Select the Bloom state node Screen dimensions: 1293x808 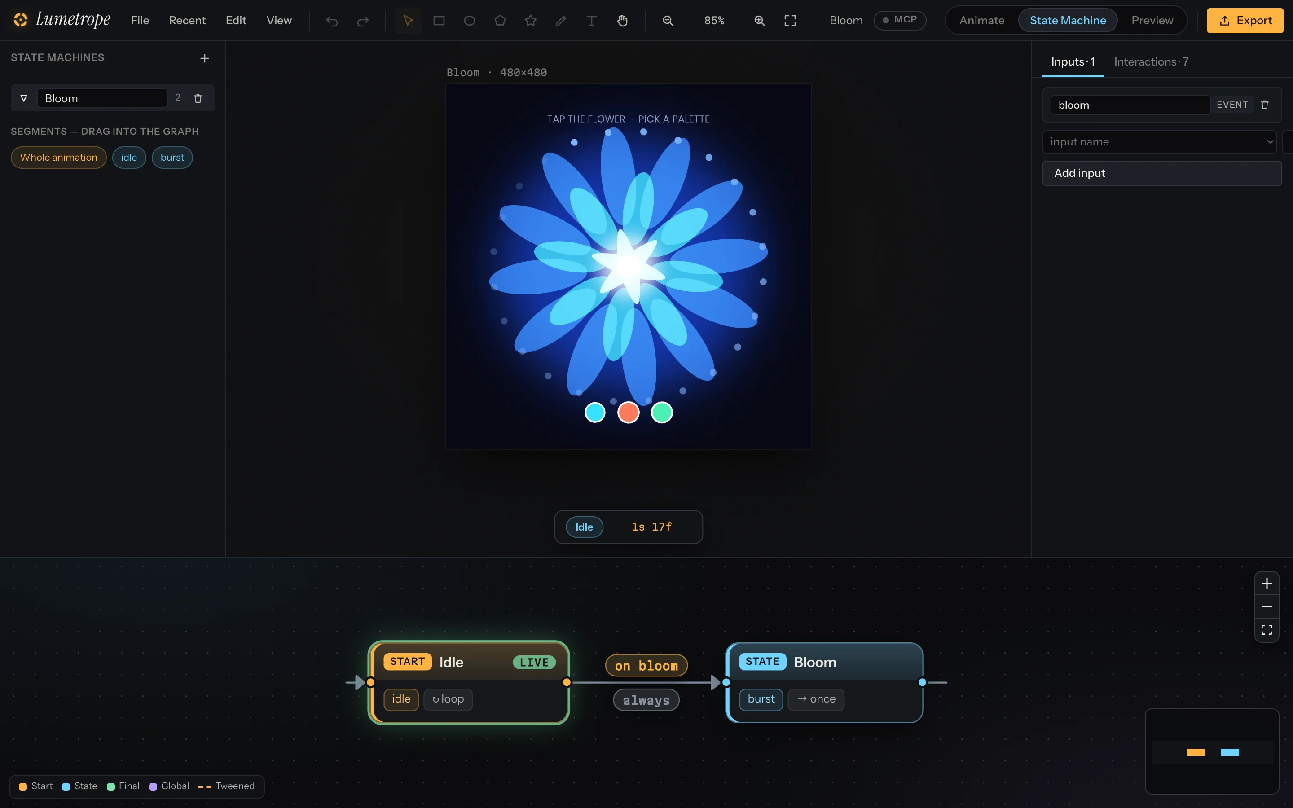(824, 682)
